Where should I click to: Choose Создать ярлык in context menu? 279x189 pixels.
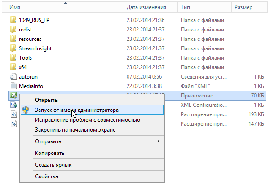pos(53,165)
